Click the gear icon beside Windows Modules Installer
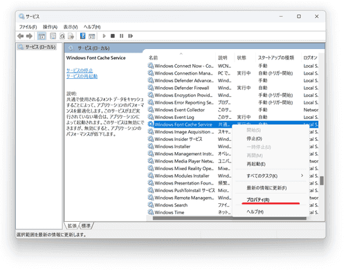Screen dimensions: 346x273 [151, 176]
